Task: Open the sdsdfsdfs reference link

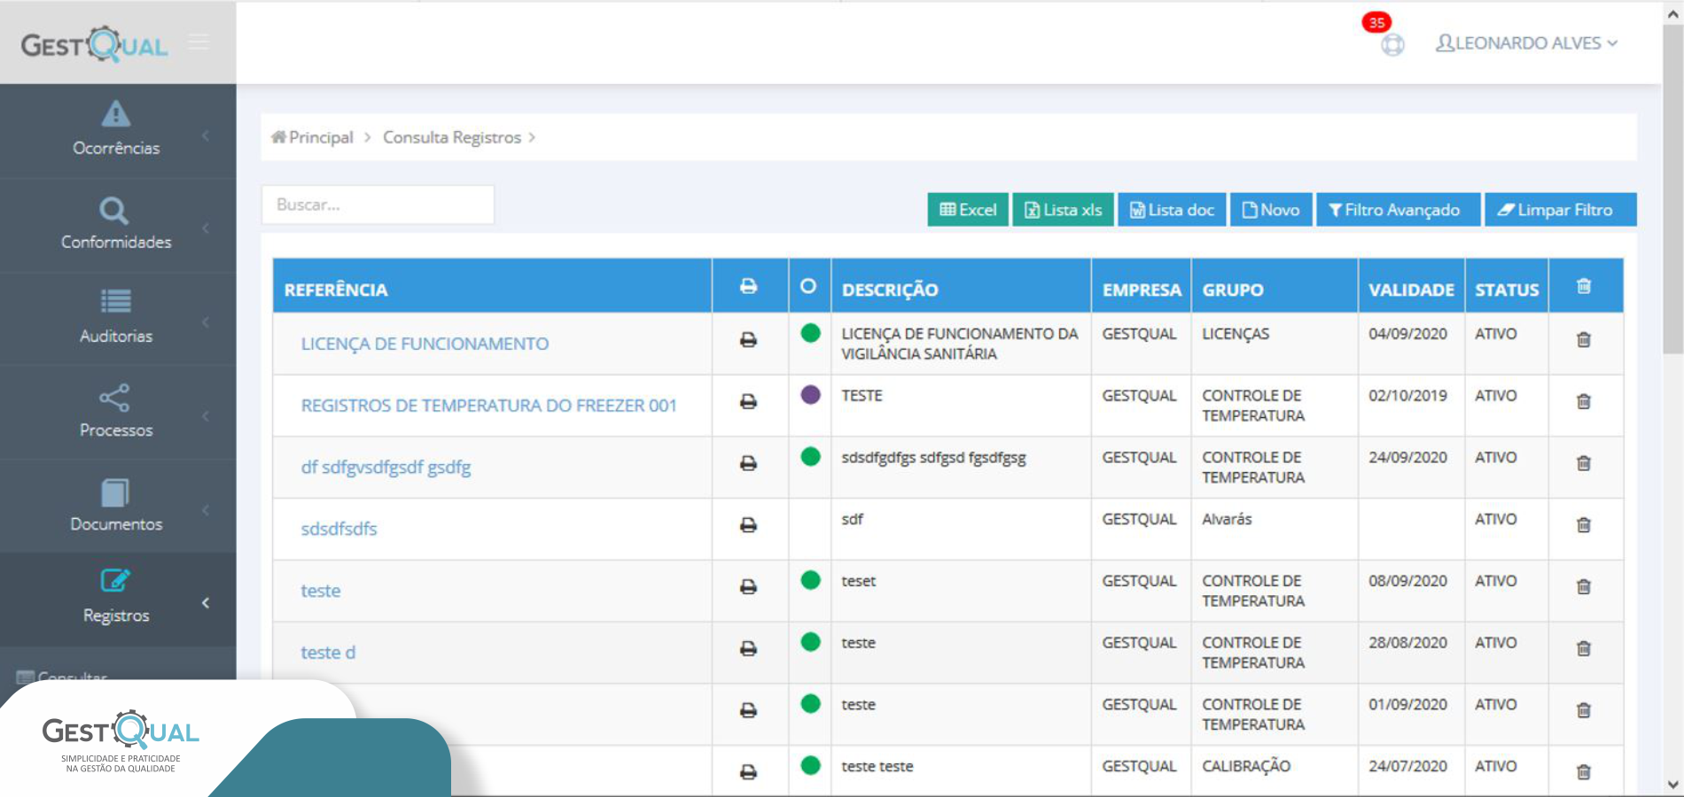Action: 339,529
